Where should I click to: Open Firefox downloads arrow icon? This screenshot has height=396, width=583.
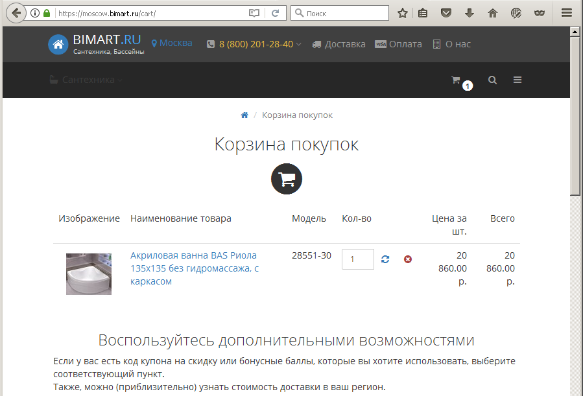(x=470, y=13)
